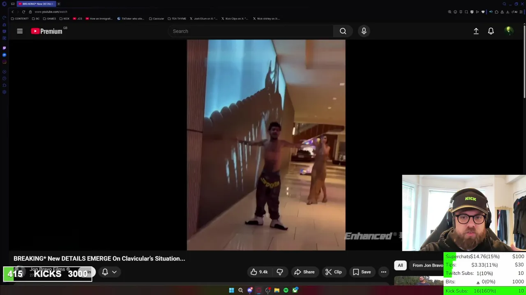
Task: Start voice search with microphone icon
Action: pos(364,31)
